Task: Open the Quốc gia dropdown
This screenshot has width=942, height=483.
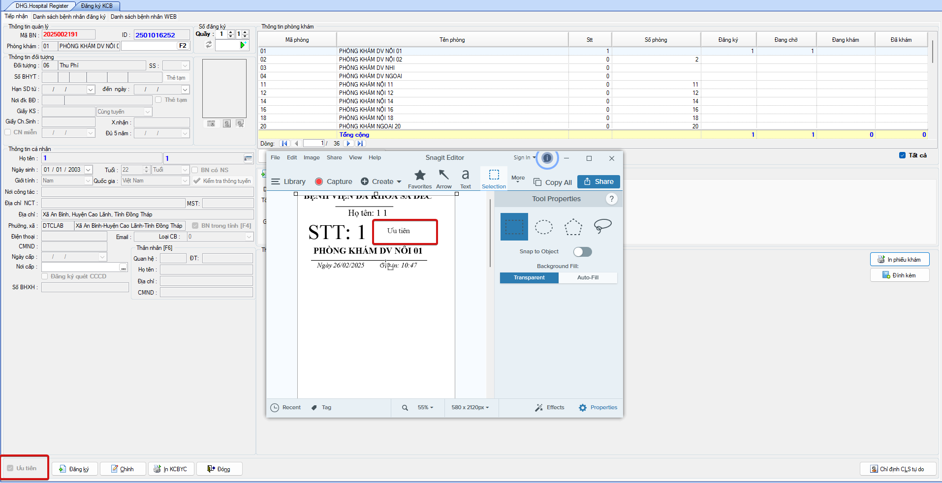Action: [185, 181]
